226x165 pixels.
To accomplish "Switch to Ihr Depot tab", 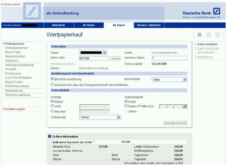I will tap(119, 25).
